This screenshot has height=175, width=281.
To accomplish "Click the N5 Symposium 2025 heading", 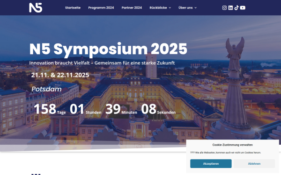I will (x=108, y=49).
